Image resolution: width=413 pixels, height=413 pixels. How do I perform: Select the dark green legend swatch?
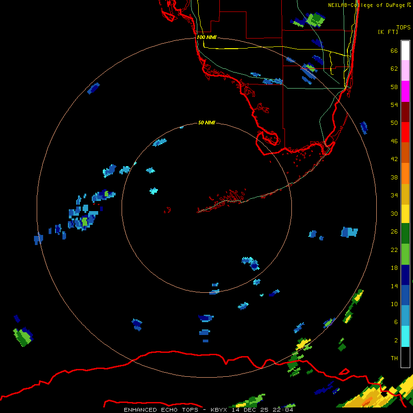click(405, 234)
